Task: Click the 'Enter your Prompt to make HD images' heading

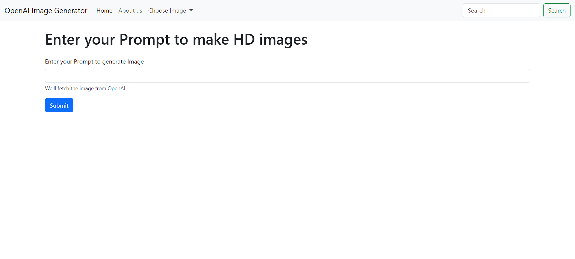Action: 176,40
